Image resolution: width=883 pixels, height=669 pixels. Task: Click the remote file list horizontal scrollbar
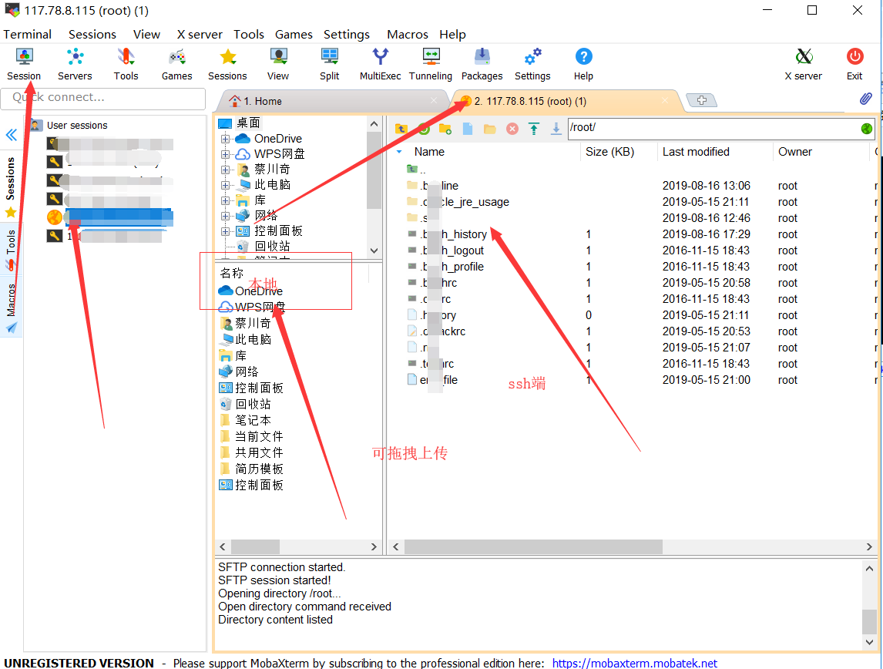(532, 546)
